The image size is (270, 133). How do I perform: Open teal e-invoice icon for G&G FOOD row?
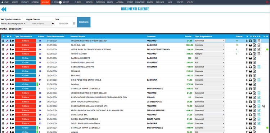pyautogui.click(x=259, y=80)
